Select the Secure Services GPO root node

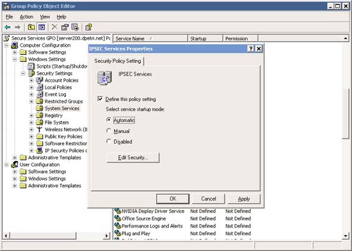point(61,38)
